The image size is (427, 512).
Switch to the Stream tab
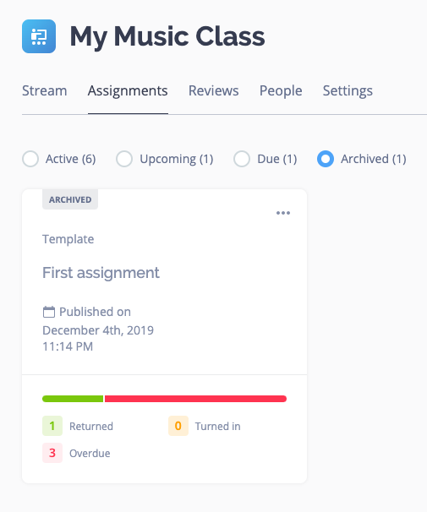click(x=45, y=90)
